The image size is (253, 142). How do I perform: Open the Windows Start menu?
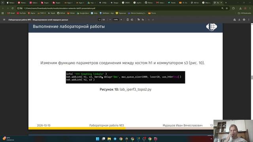click(98, 139)
